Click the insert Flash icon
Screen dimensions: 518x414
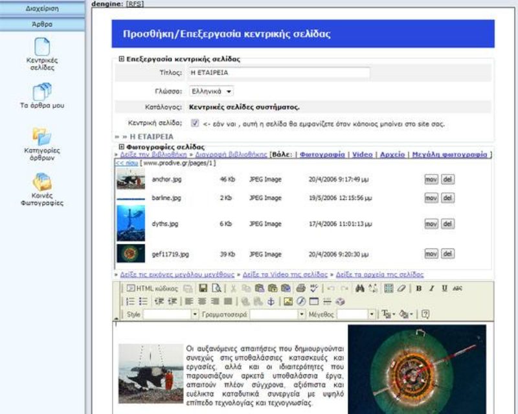click(x=301, y=301)
